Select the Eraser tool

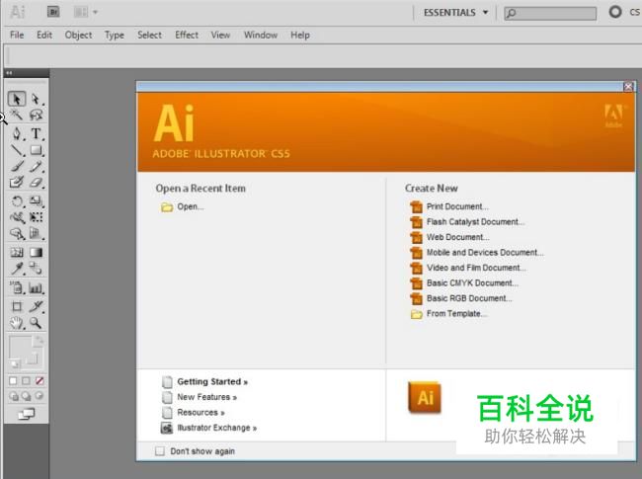36,182
